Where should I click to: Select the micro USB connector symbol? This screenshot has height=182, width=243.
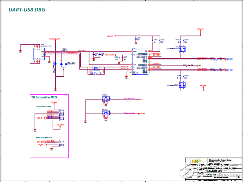pos(39,54)
